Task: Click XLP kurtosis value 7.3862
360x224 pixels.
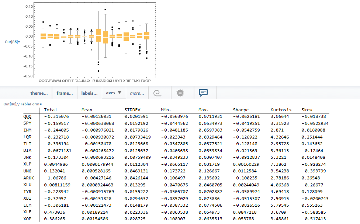Action: [278, 164]
